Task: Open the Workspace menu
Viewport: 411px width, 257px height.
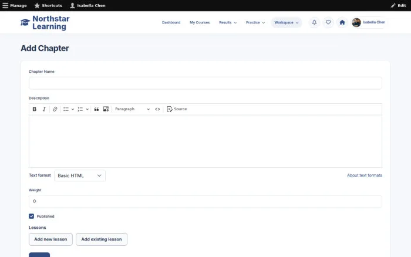Action: point(287,22)
